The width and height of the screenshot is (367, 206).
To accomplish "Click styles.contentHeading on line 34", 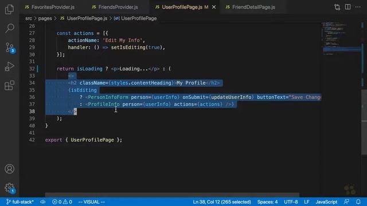I will 141,83.
